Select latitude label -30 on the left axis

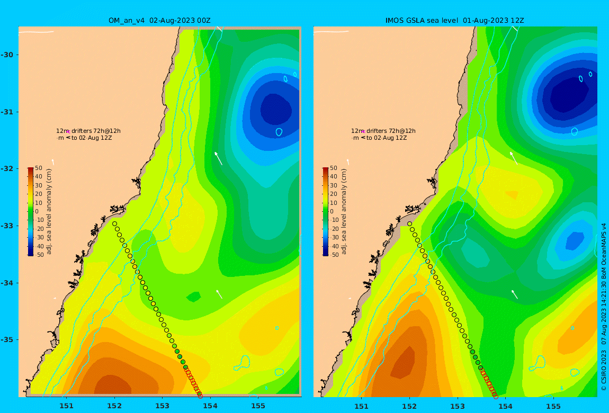(7, 55)
